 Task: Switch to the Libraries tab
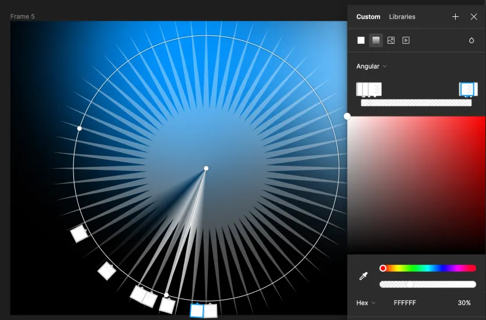click(402, 17)
